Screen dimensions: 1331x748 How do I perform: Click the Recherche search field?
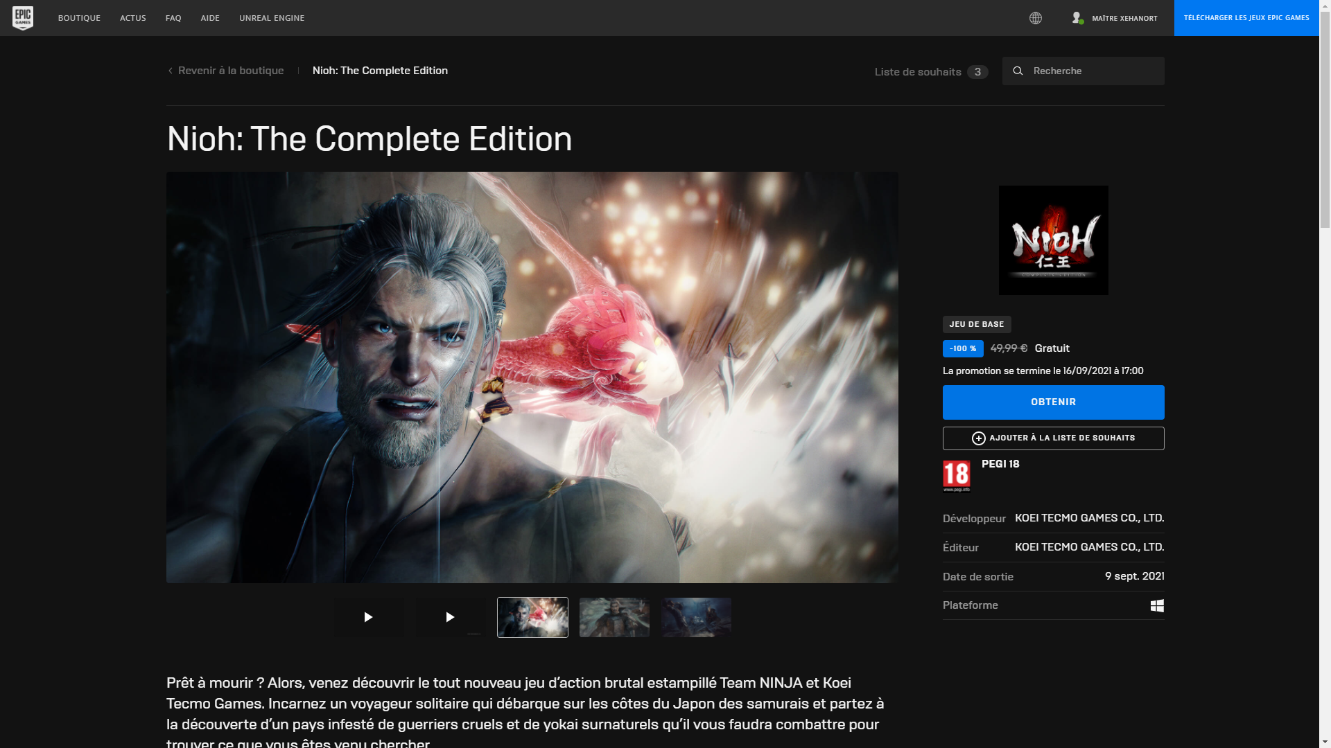[x=1084, y=71]
